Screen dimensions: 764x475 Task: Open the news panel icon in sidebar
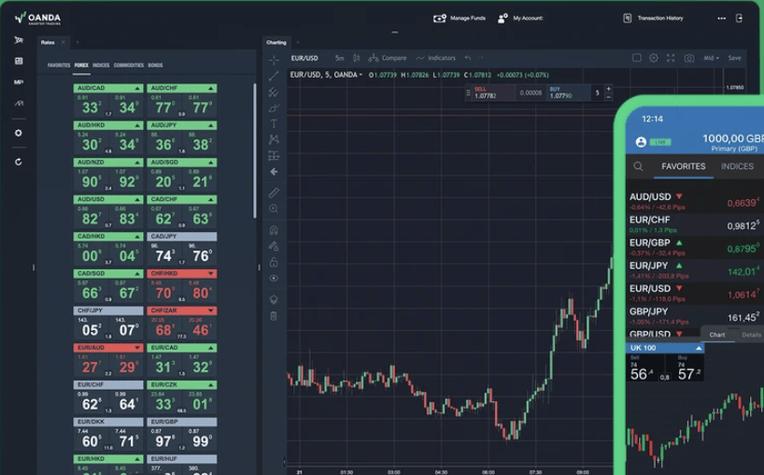19,61
